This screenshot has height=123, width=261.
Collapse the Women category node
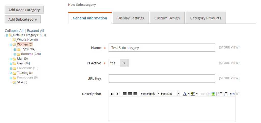11,45
